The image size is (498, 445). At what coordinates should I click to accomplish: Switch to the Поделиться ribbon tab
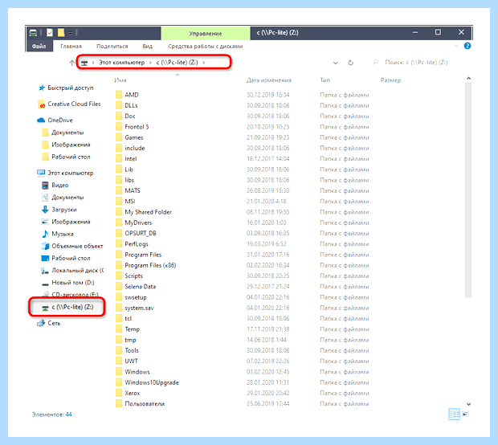click(112, 47)
